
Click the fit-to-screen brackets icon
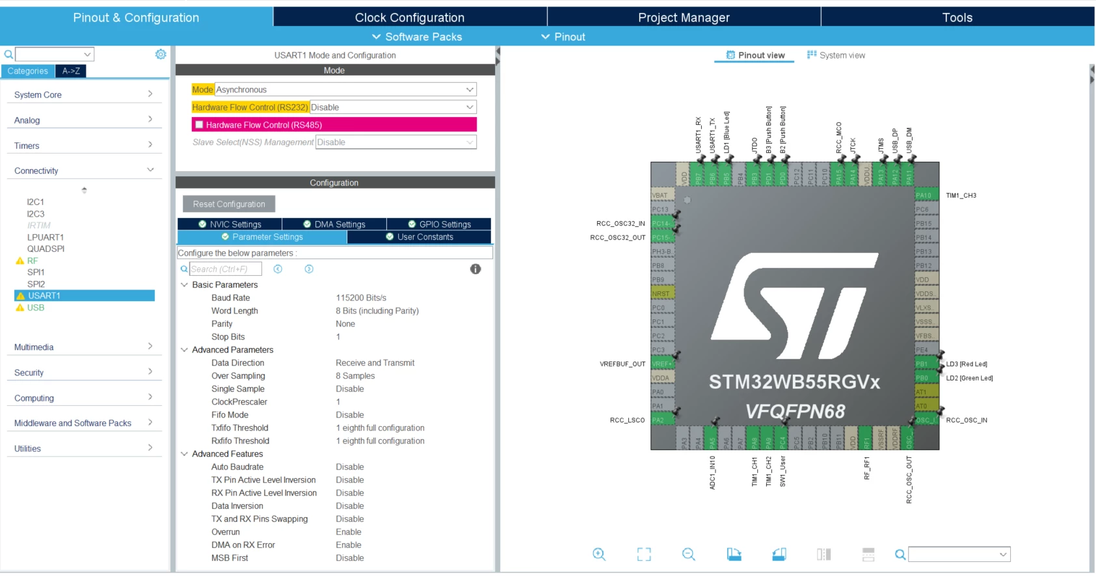click(x=644, y=554)
